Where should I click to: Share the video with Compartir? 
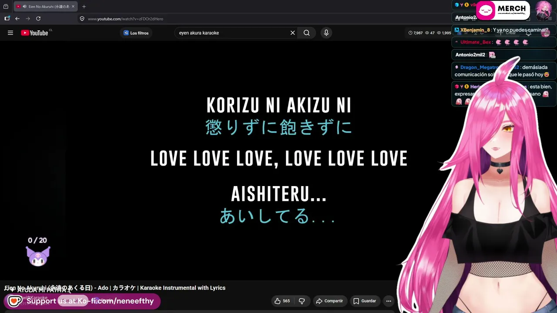click(329, 301)
